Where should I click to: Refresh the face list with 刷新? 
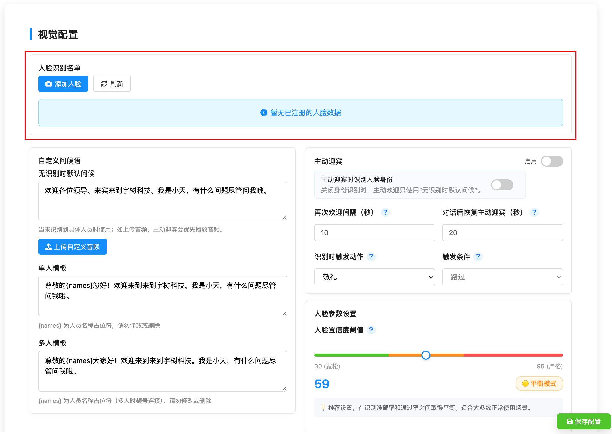point(112,84)
